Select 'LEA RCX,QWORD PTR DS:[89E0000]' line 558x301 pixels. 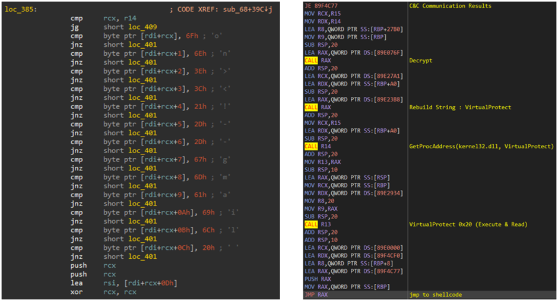[354, 248]
